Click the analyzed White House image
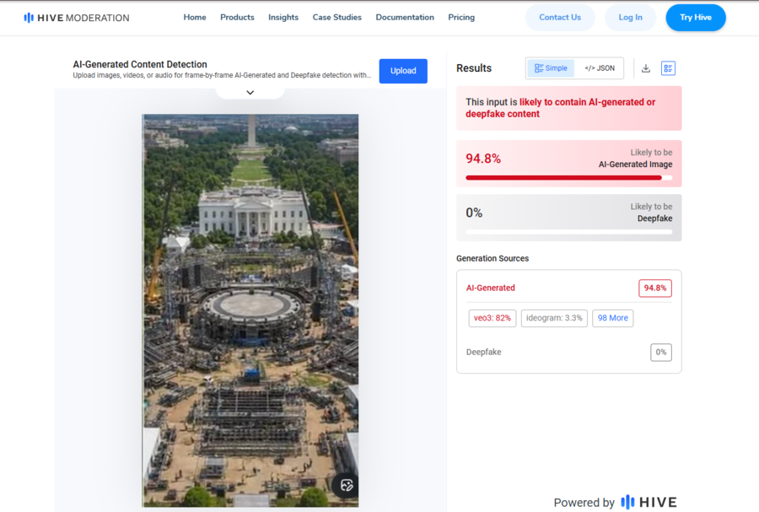 click(250, 310)
